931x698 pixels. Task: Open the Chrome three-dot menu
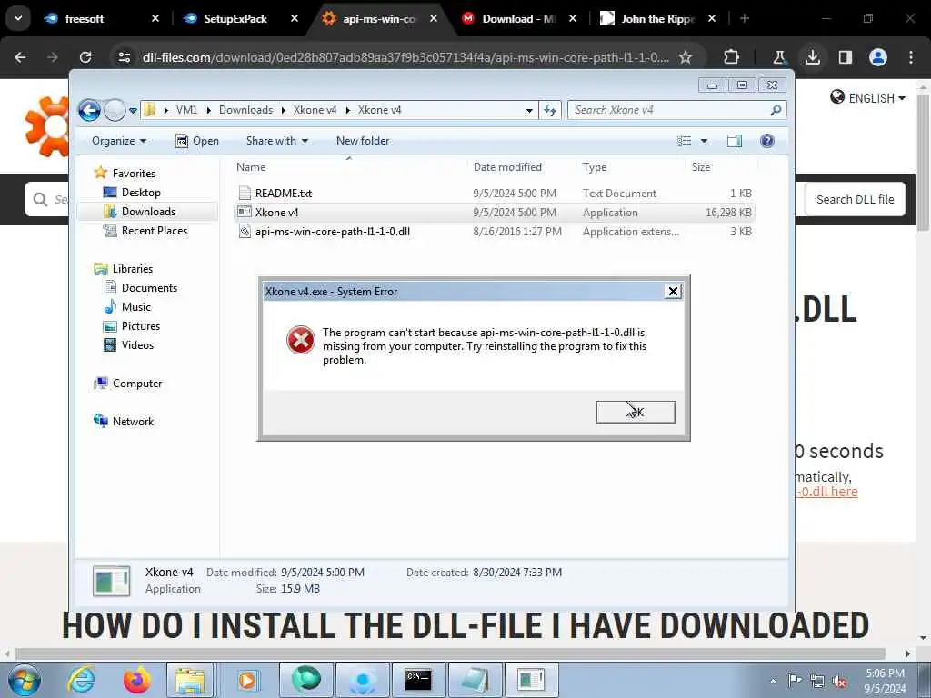click(911, 57)
